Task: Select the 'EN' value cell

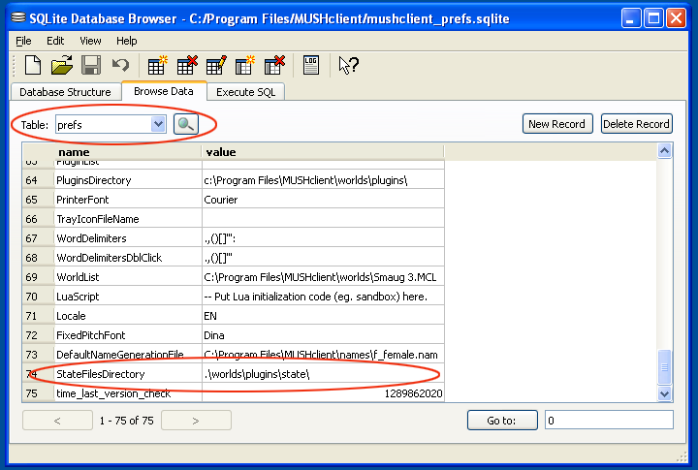Action: (x=323, y=316)
